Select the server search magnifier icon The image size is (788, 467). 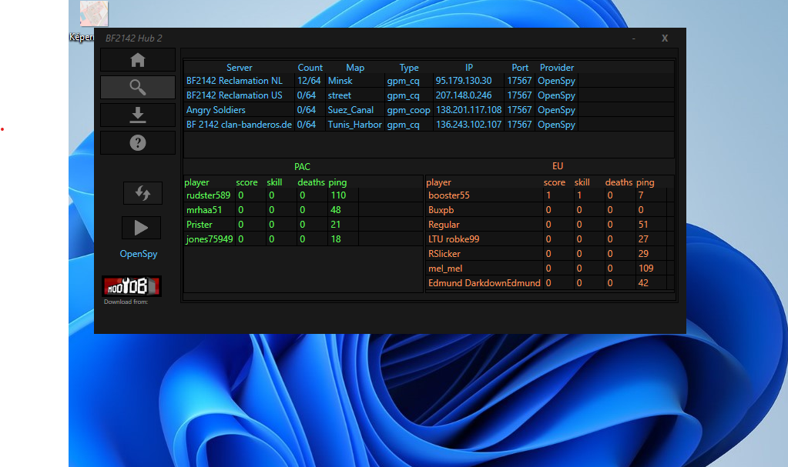pos(138,88)
